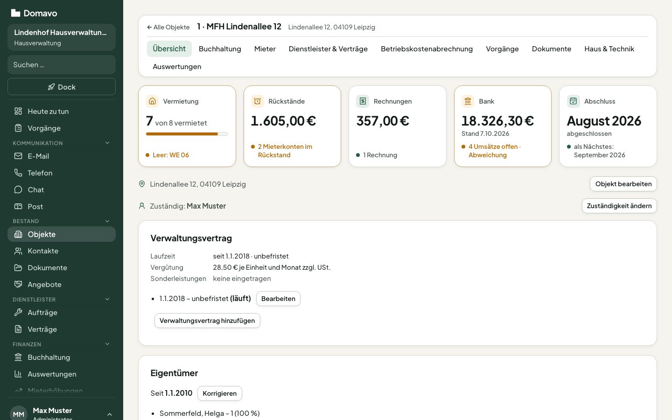Collapse the Dienstleister sidebar group

tap(107, 299)
